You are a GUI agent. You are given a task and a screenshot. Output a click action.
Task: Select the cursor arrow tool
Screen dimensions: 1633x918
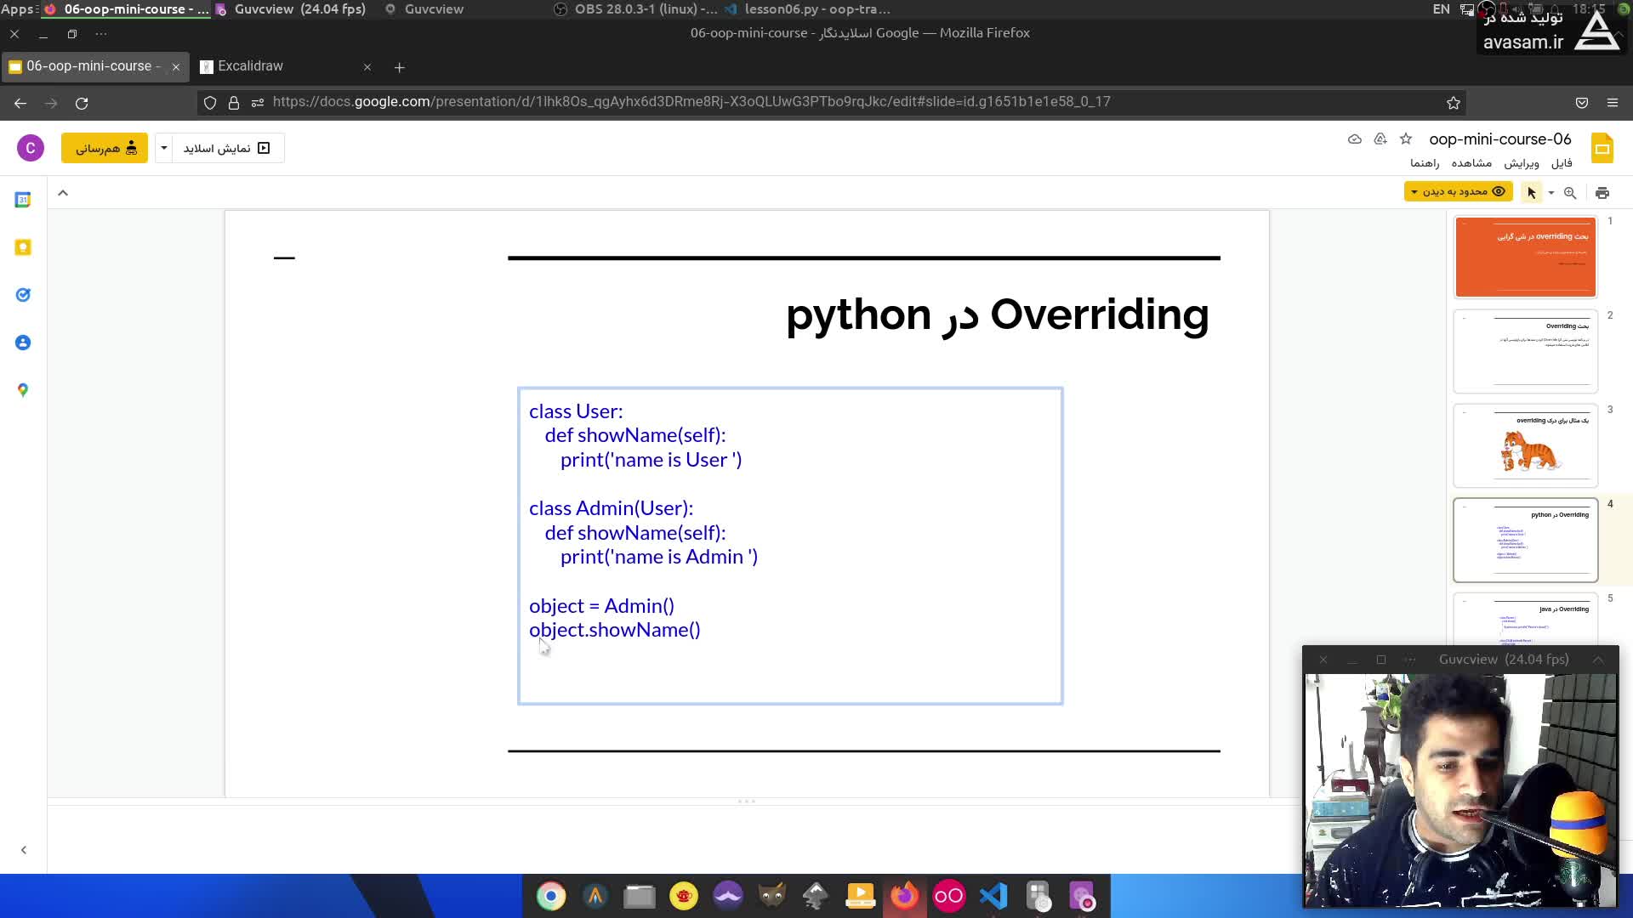pos(1532,193)
